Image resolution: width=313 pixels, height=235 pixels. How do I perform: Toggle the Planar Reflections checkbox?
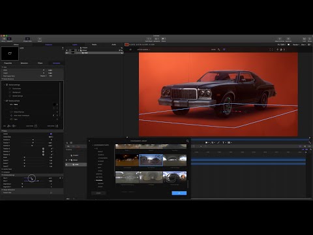click(x=51, y=193)
